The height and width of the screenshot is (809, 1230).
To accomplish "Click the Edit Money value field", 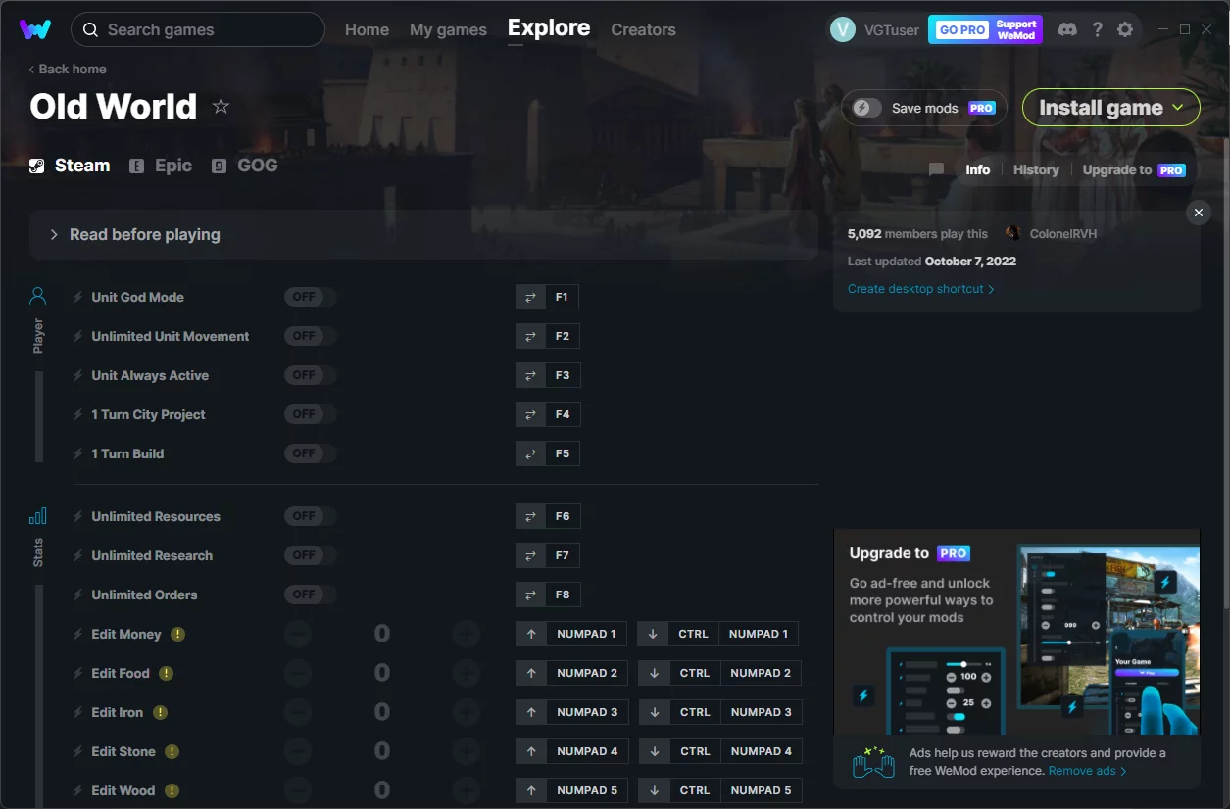I will (382, 634).
